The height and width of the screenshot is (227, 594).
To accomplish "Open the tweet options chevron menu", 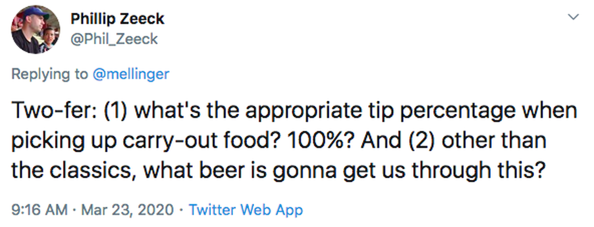I will [x=573, y=18].
